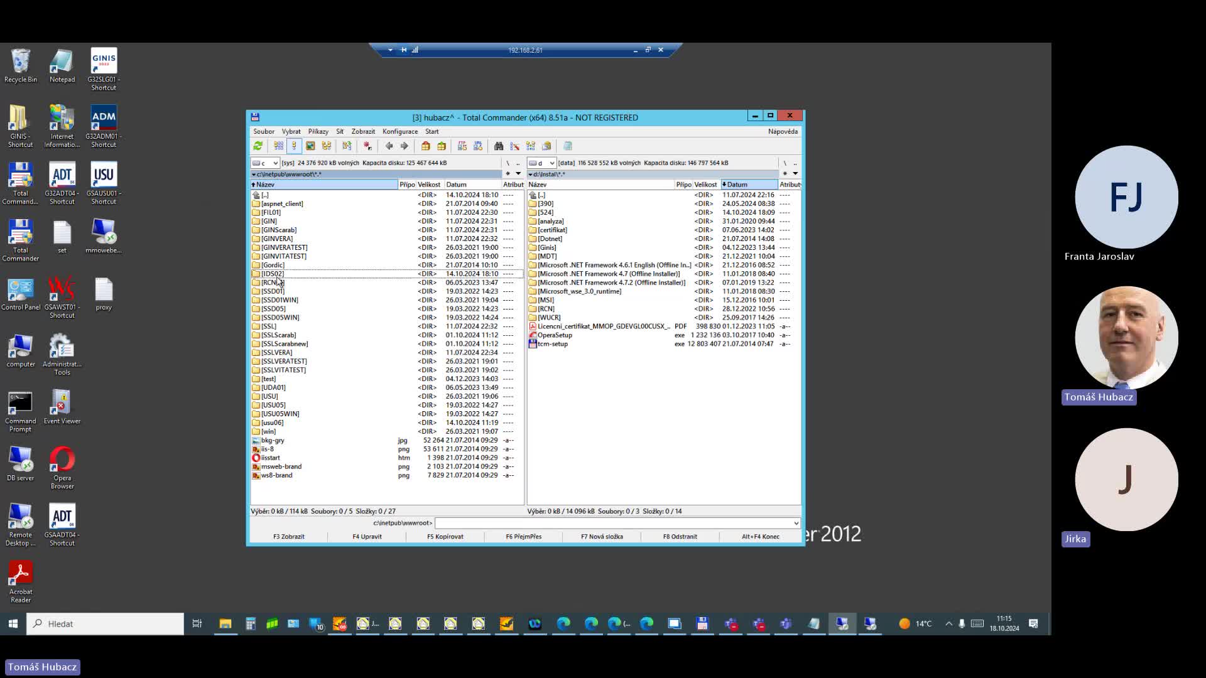Open the Zobrazit menu
The image size is (1206, 678).
click(363, 131)
